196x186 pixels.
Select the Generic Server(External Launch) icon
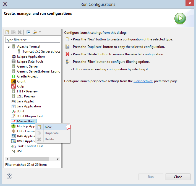14,71
